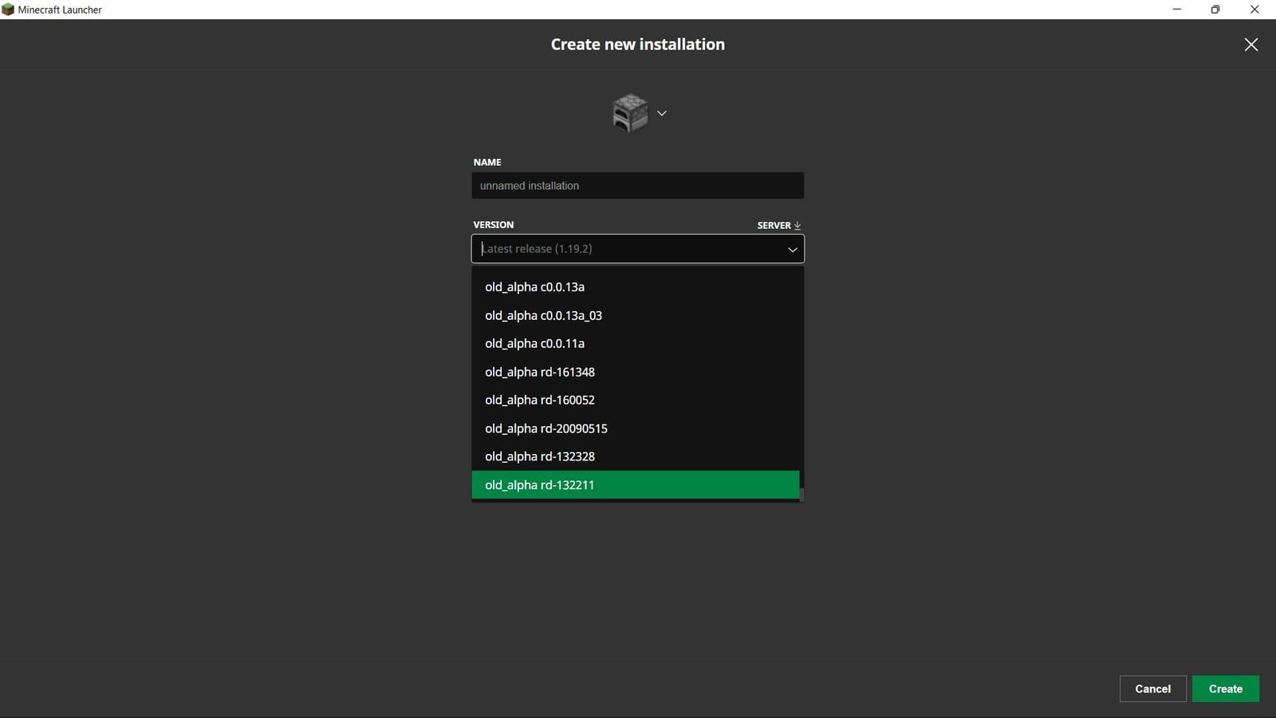This screenshot has width=1276, height=718.
Task: Click the version dropdown chevron arrow
Action: click(792, 249)
